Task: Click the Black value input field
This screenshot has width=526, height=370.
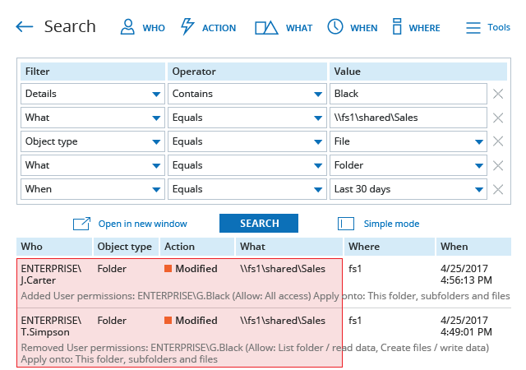Action: point(408,94)
